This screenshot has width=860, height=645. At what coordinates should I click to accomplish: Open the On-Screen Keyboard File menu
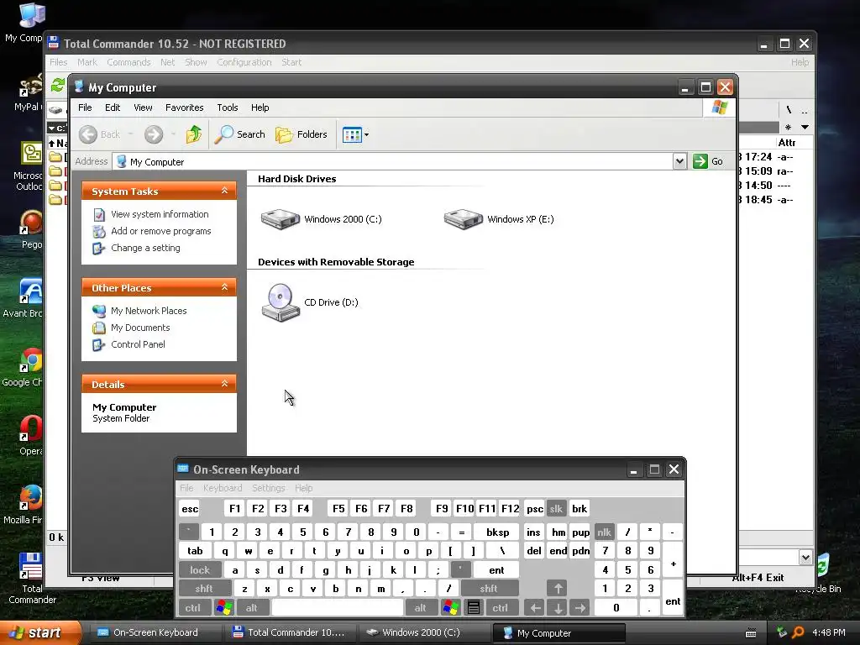coord(186,488)
